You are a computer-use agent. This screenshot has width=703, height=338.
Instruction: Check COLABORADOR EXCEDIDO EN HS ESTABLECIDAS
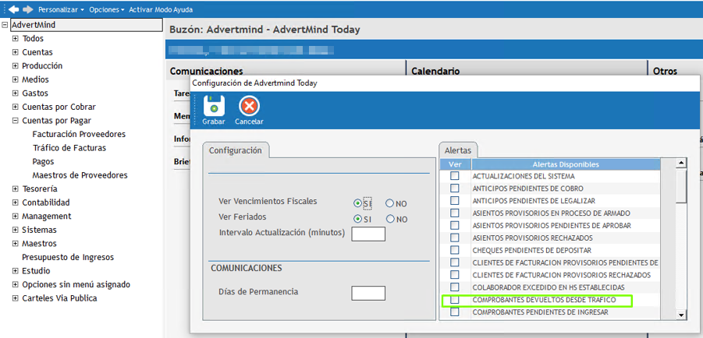tap(455, 287)
